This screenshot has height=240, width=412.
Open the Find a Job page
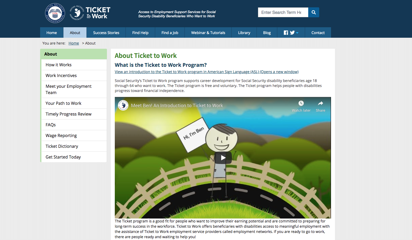click(170, 33)
